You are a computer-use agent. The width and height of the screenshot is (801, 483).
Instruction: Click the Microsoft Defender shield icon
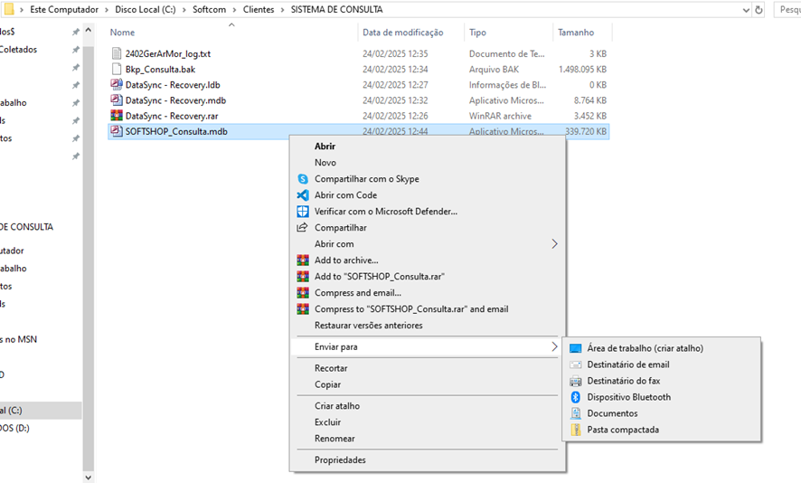point(303,212)
